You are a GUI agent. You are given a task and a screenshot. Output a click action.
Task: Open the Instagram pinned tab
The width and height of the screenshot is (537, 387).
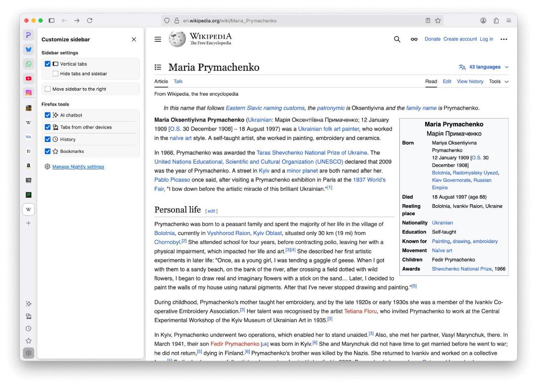tap(28, 93)
